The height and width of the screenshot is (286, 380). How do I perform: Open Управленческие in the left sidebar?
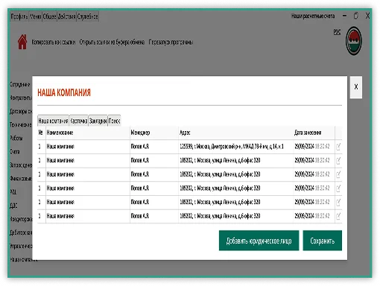tap(21, 246)
